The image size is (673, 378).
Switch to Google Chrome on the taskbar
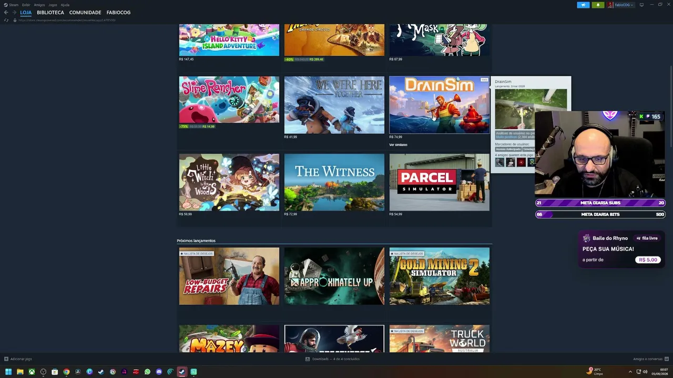click(x=66, y=372)
